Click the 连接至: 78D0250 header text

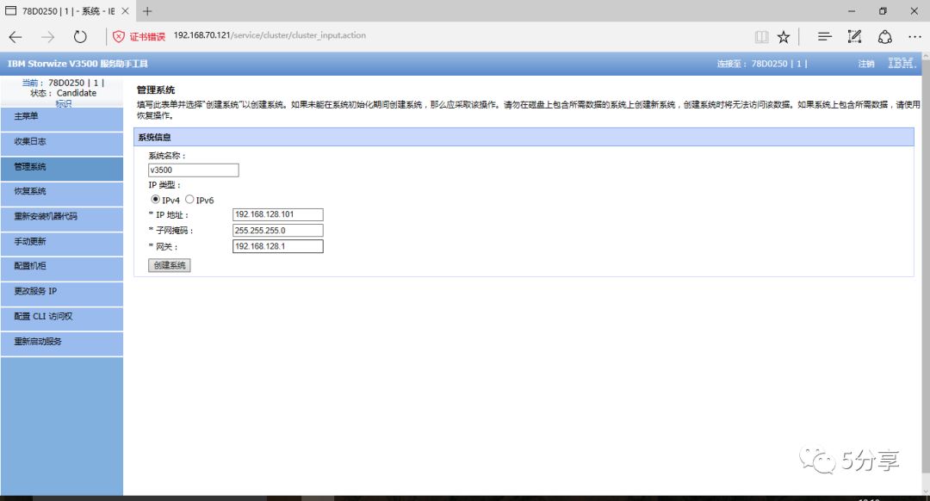coord(762,64)
